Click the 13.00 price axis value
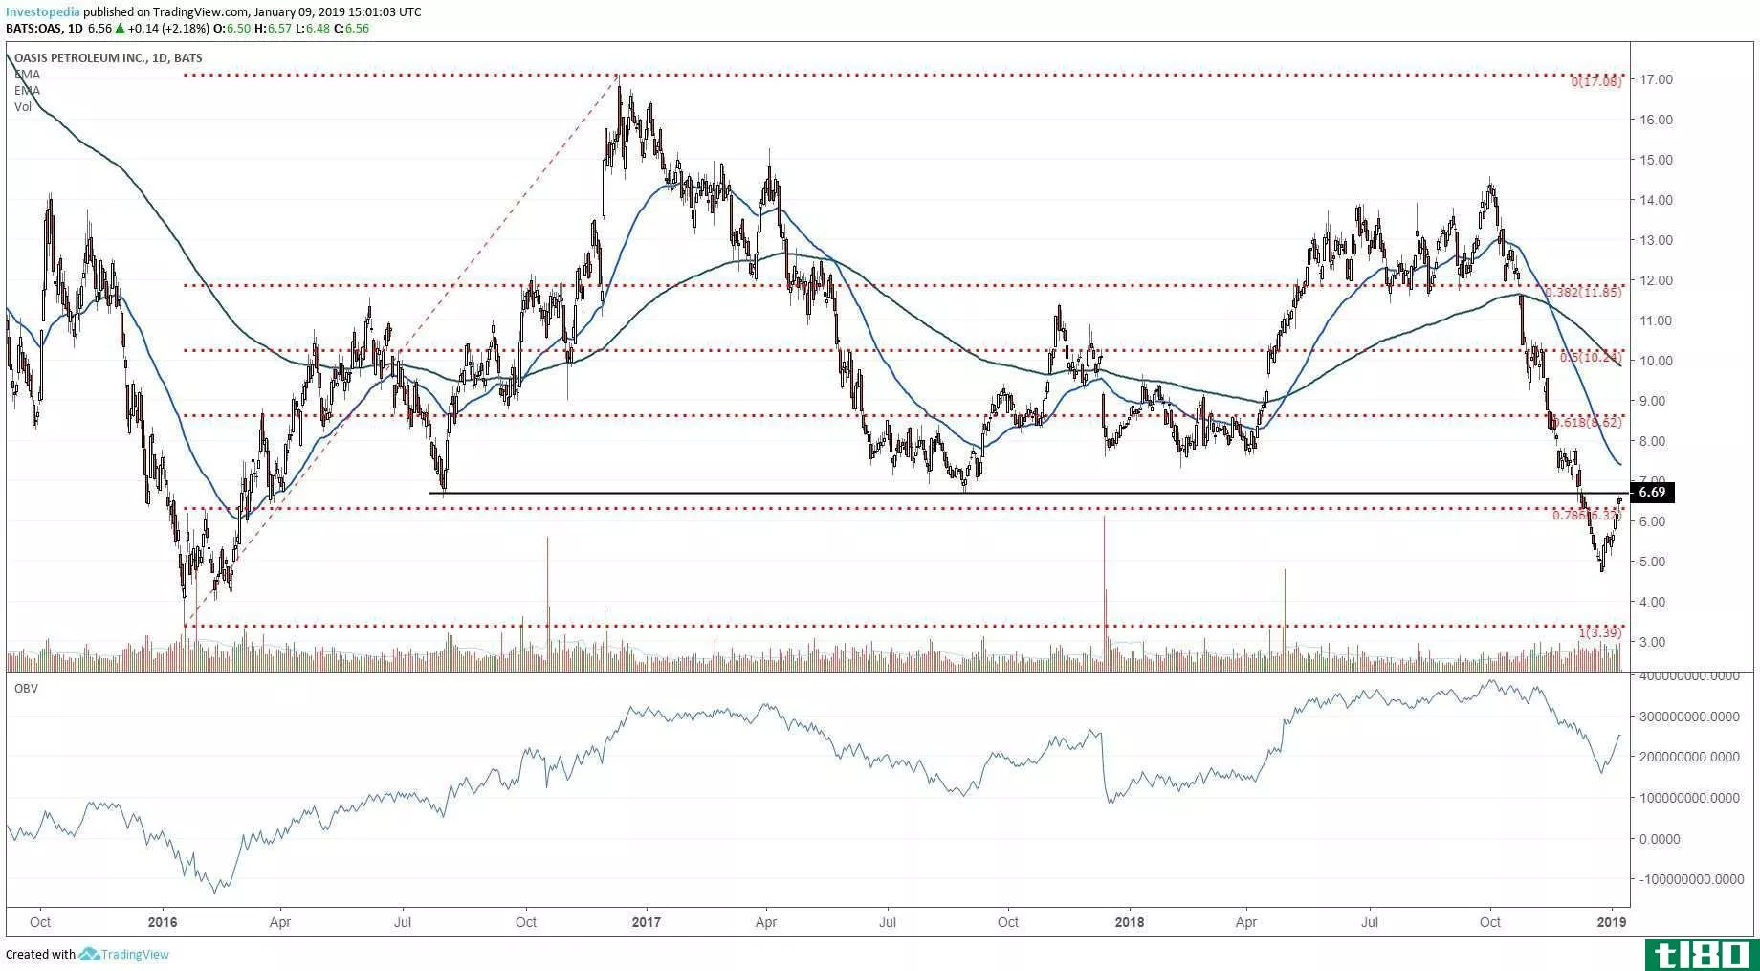Screen dimensions: 1760x971 pos(1656,240)
